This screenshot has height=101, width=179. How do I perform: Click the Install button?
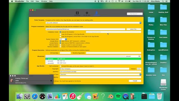[x=135, y=81]
